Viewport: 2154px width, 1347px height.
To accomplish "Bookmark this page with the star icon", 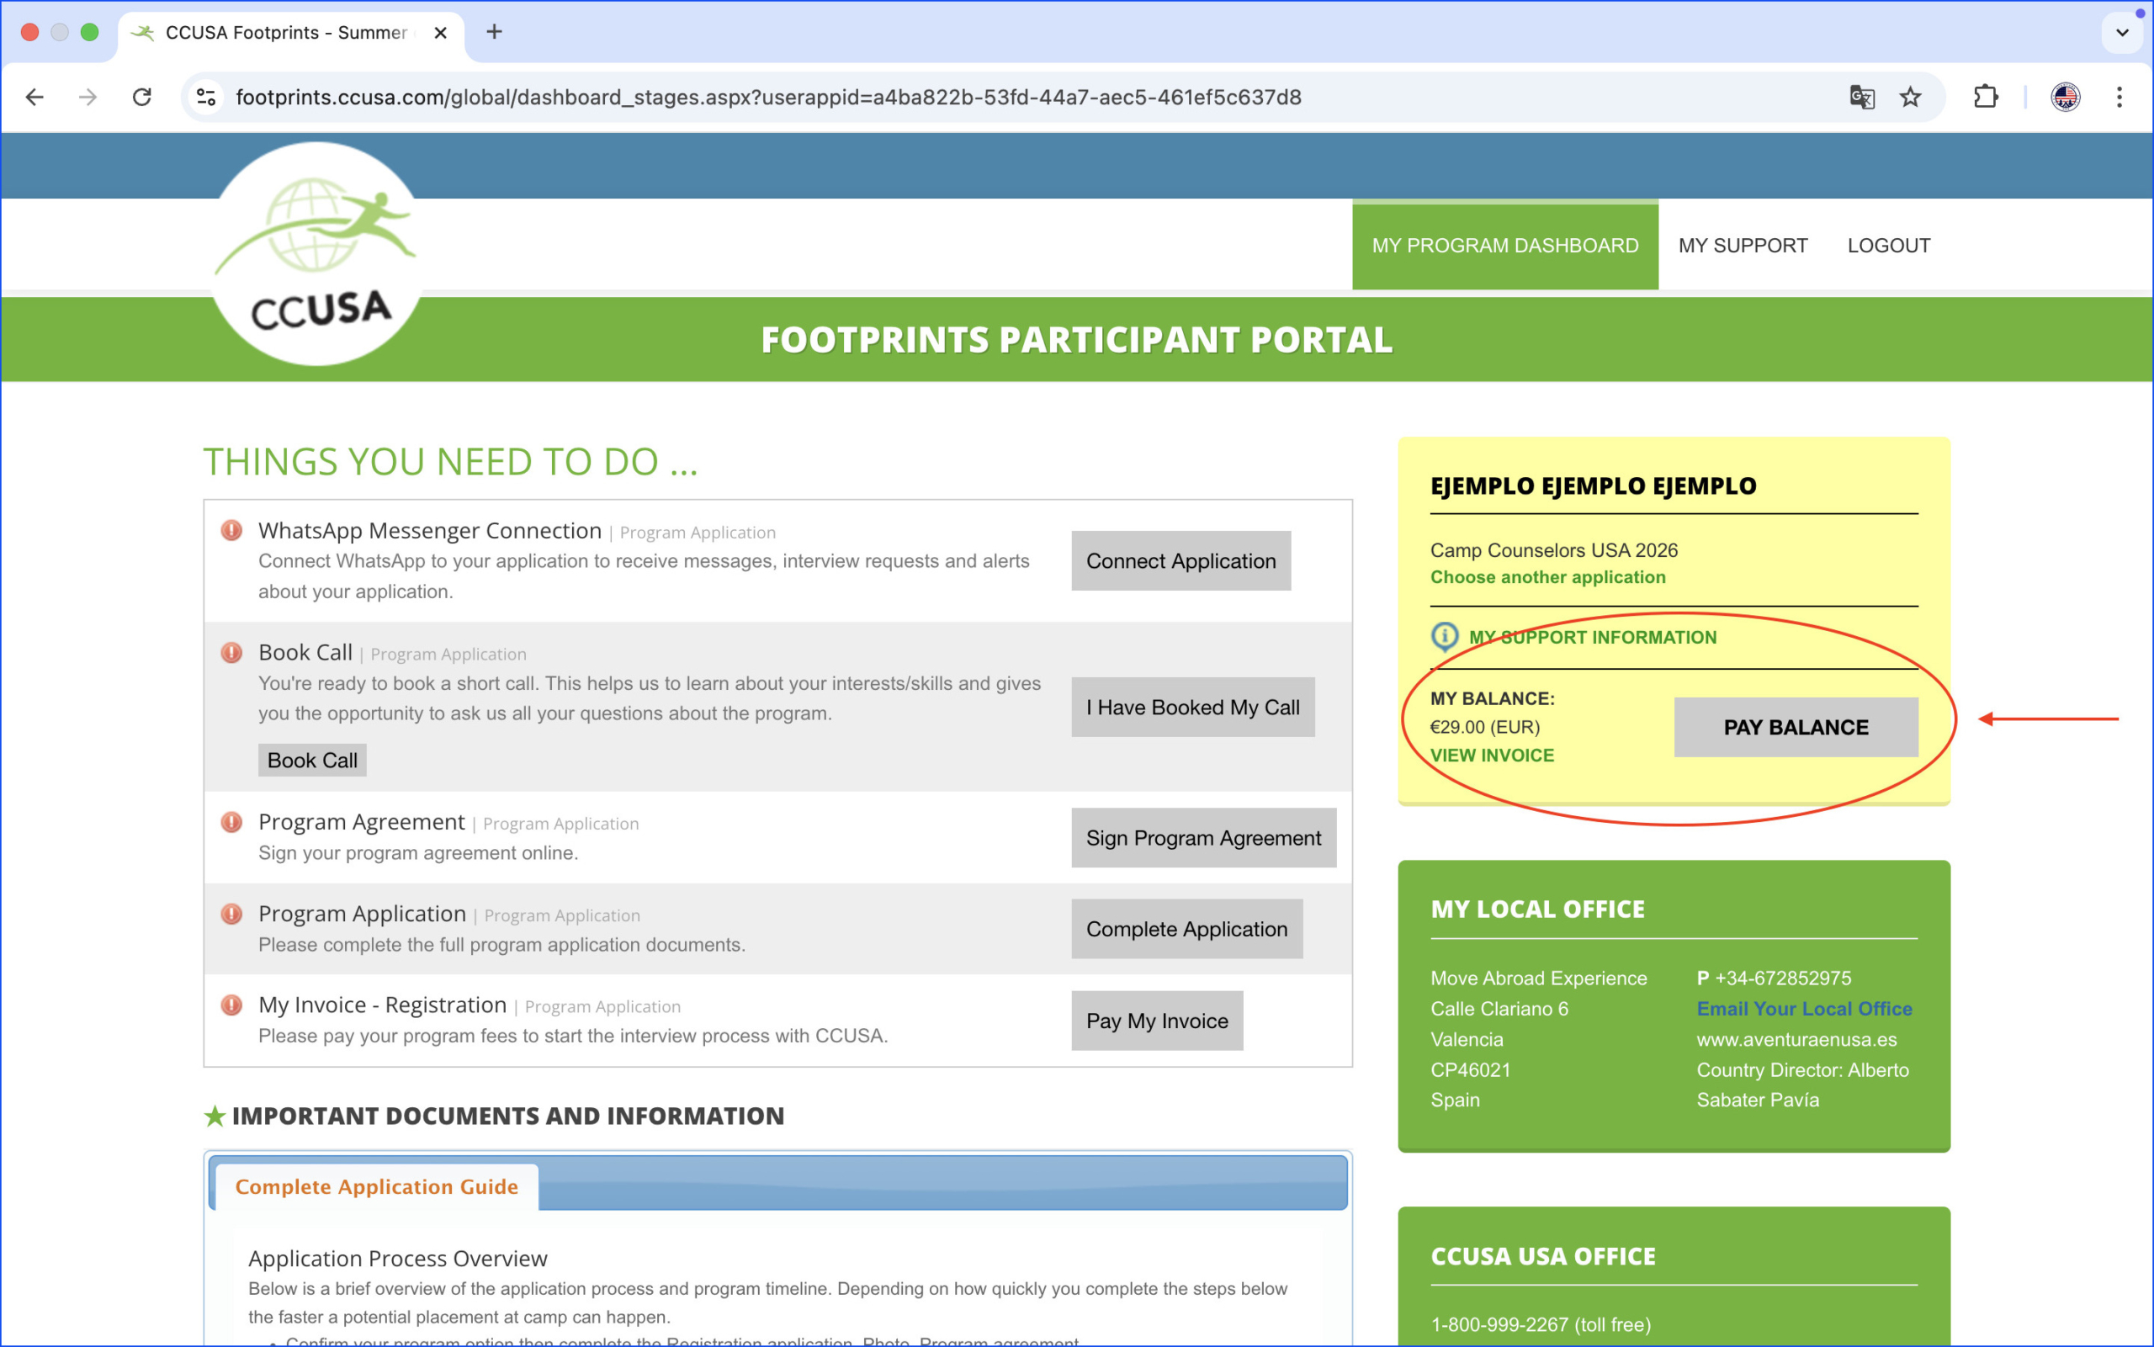I will coord(1910,97).
